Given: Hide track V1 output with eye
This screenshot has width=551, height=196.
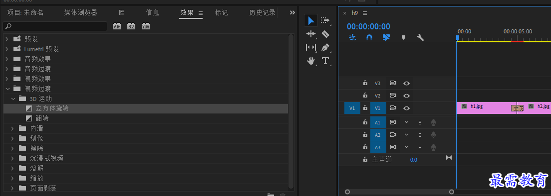Looking at the screenshot, I should point(407,108).
